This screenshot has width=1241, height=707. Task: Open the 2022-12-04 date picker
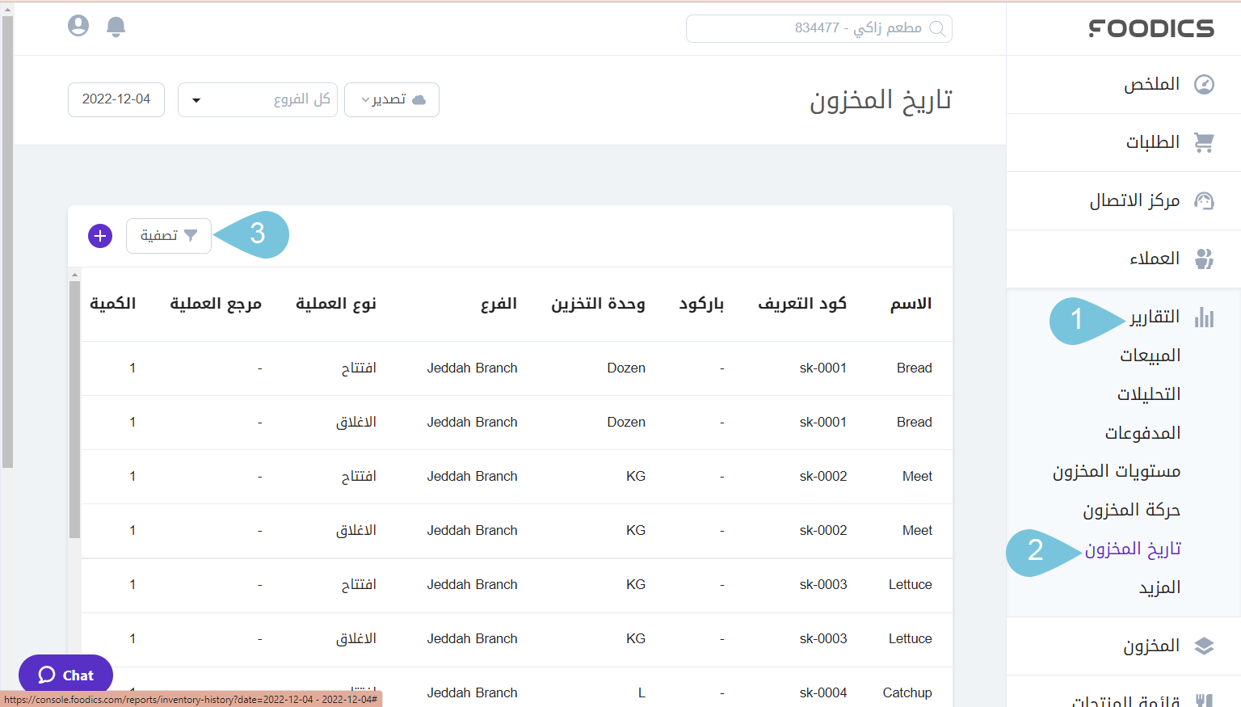click(x=116, y=99)
